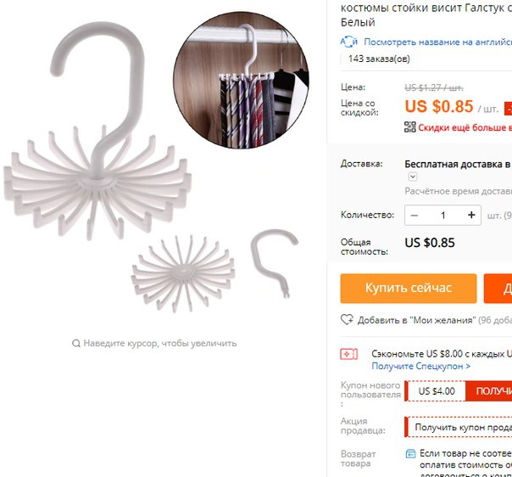Viewport: 512px width, 477px height.
Task: Click Добавить в Мои желания link
Action: tap(416, 320)
